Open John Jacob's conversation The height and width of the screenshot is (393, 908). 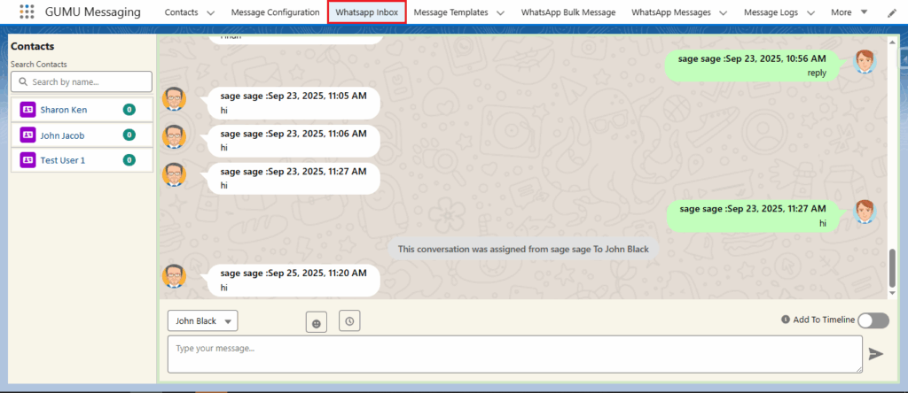62,135
